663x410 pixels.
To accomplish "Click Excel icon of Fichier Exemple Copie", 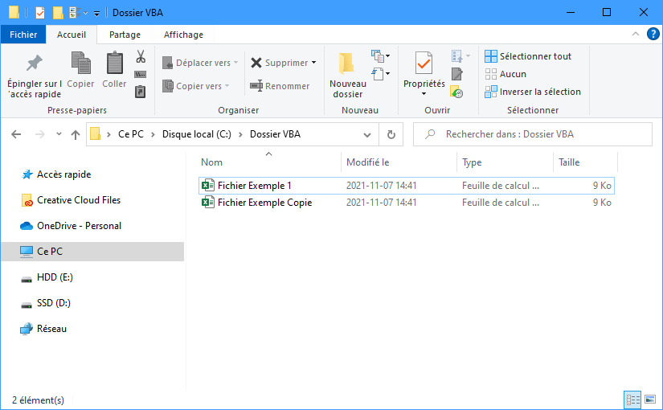I will coord(207,203).
